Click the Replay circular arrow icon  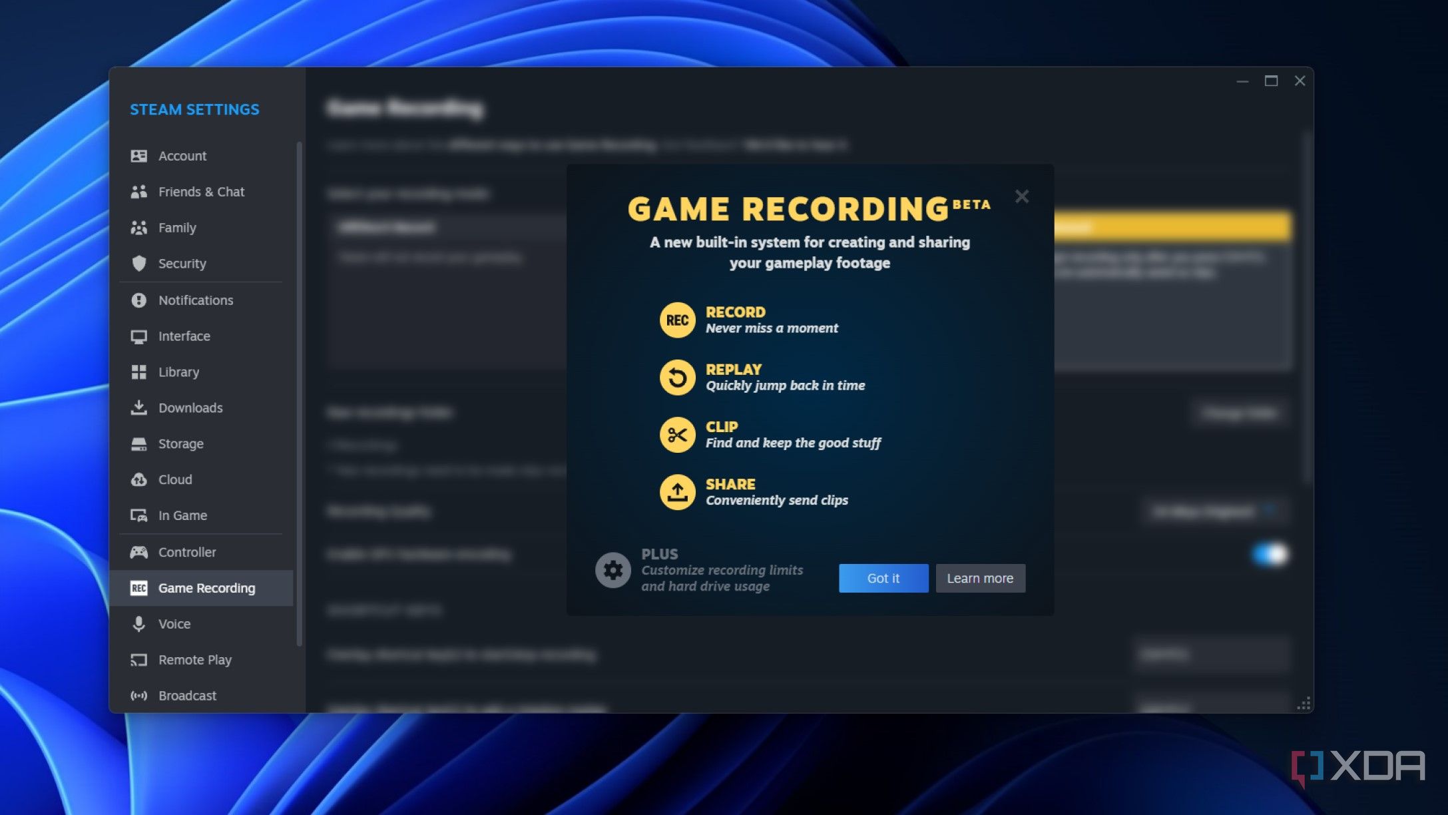tap(676, 378)
